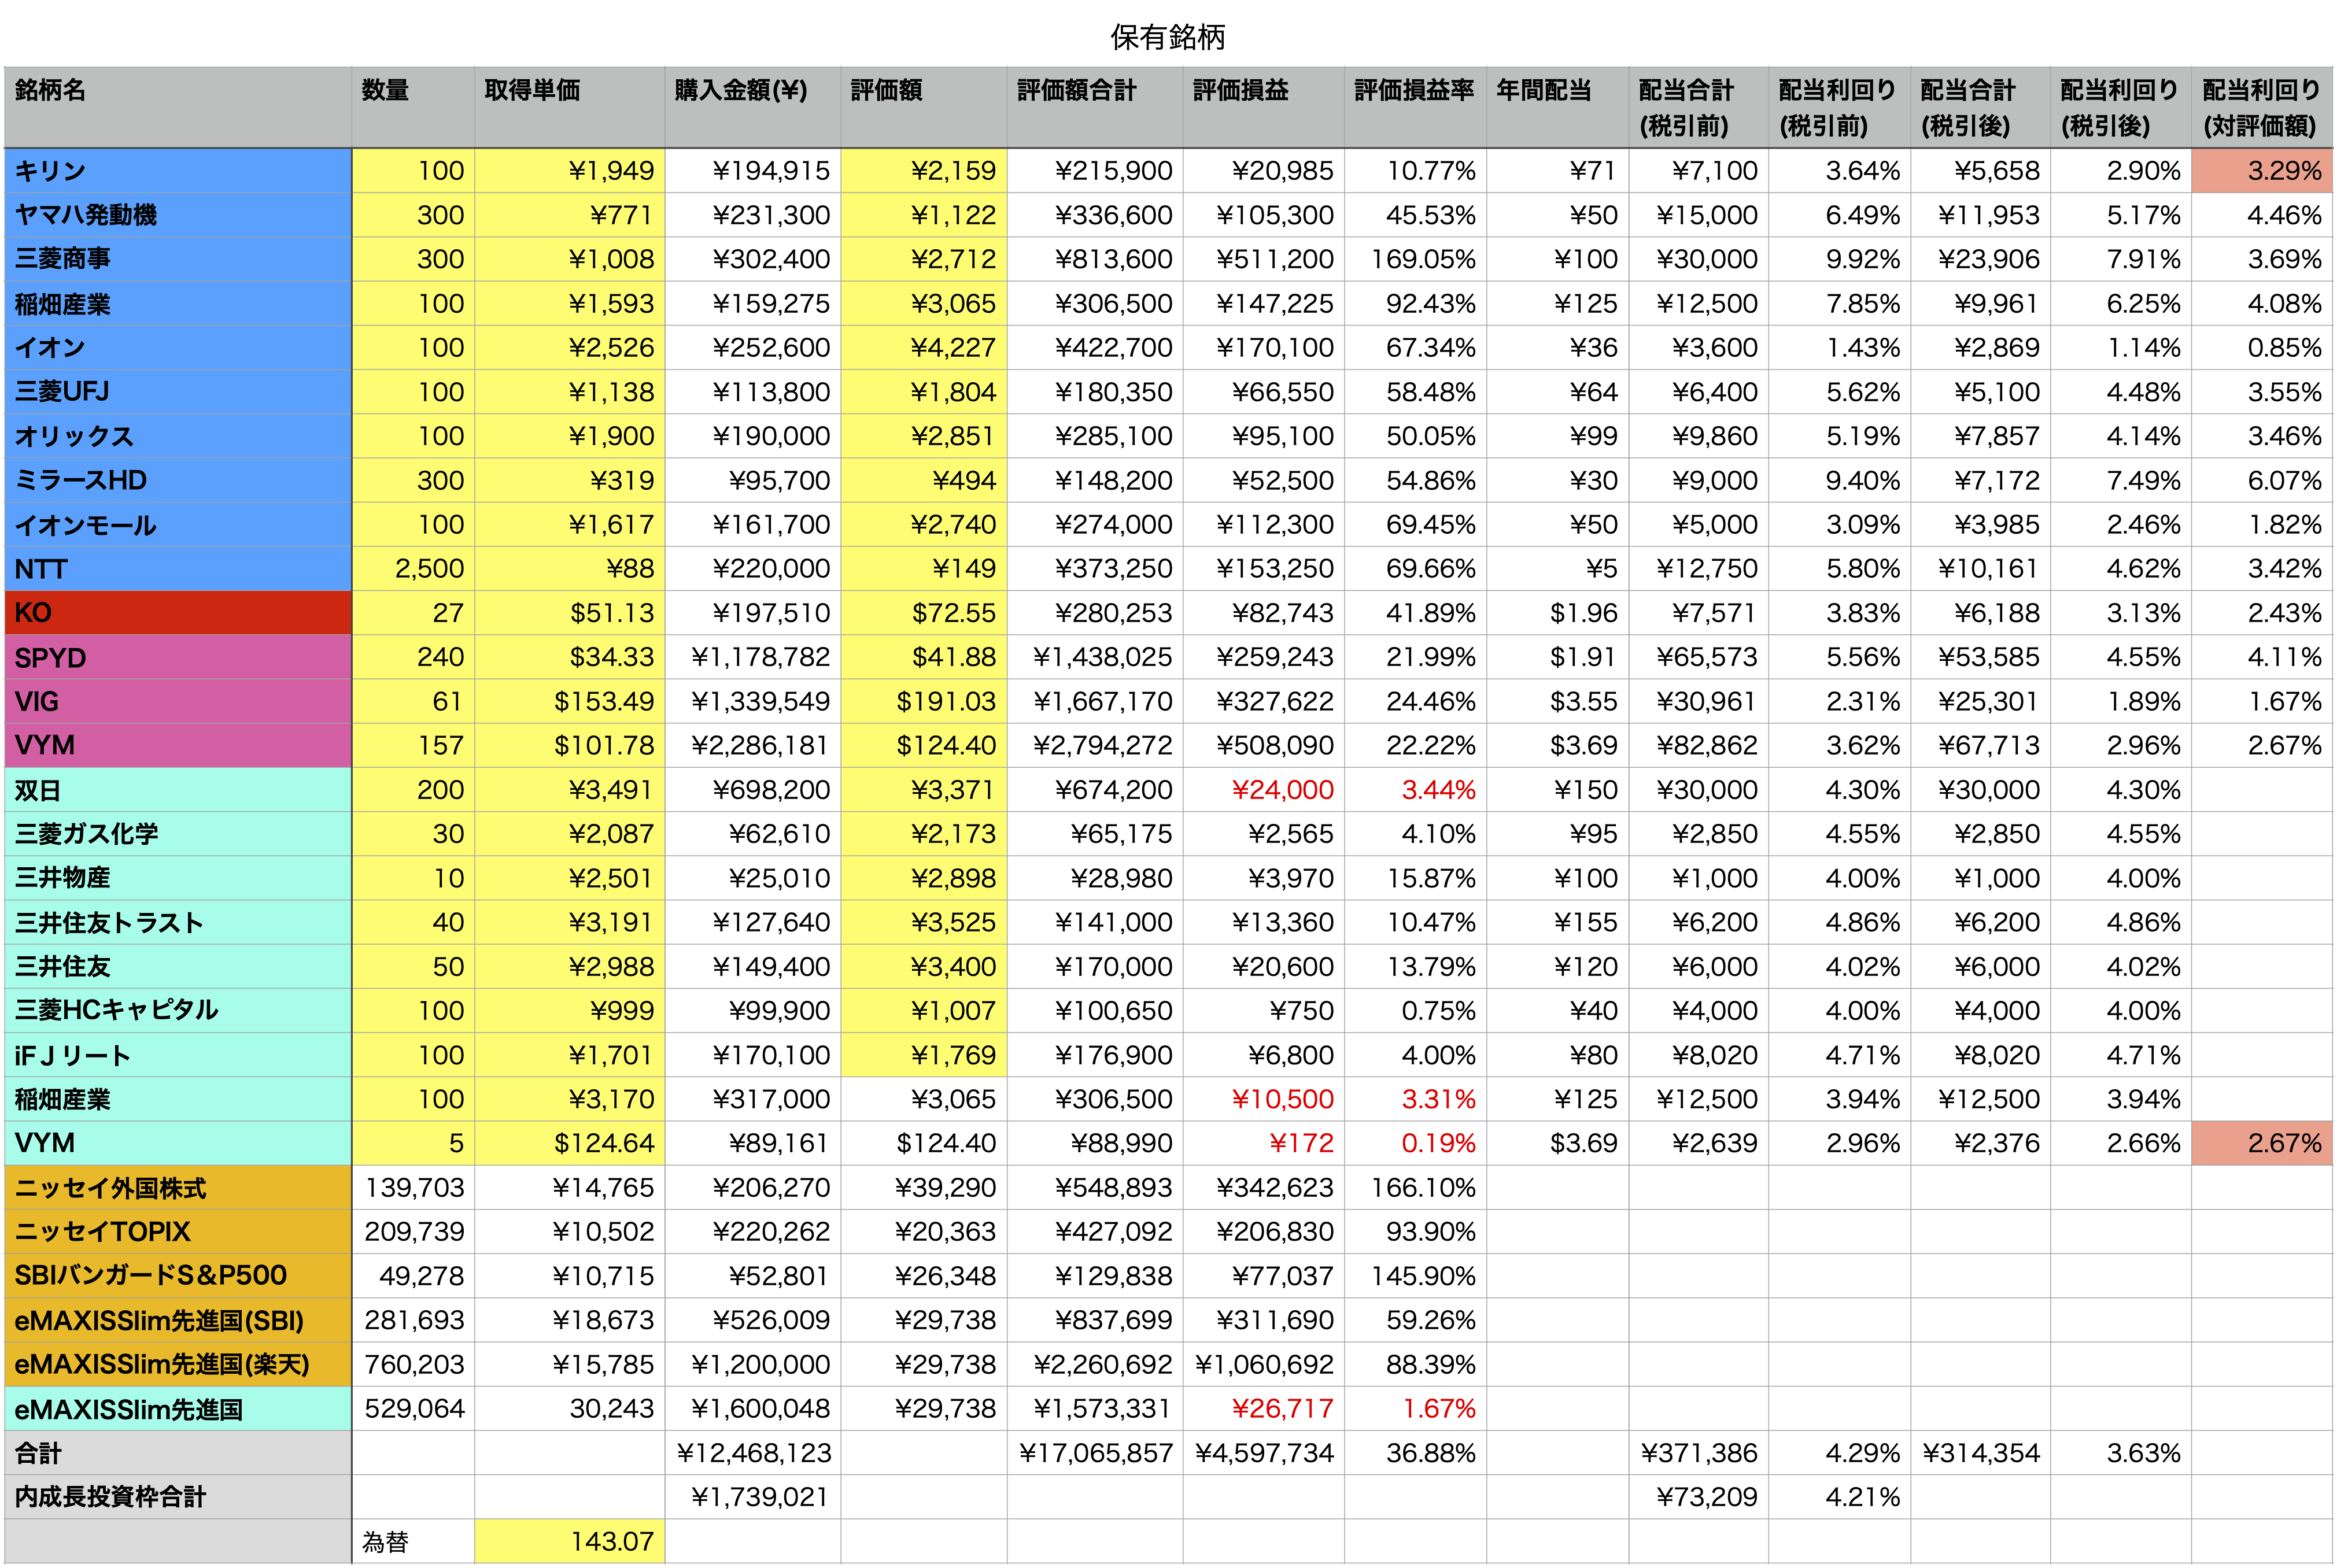
Task: Select the 三菱商事 profit rate 169.05%
Action: pos(1415,259)
